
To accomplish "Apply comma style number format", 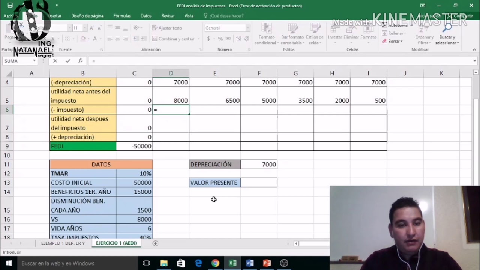I will click(x=228, y=39).
